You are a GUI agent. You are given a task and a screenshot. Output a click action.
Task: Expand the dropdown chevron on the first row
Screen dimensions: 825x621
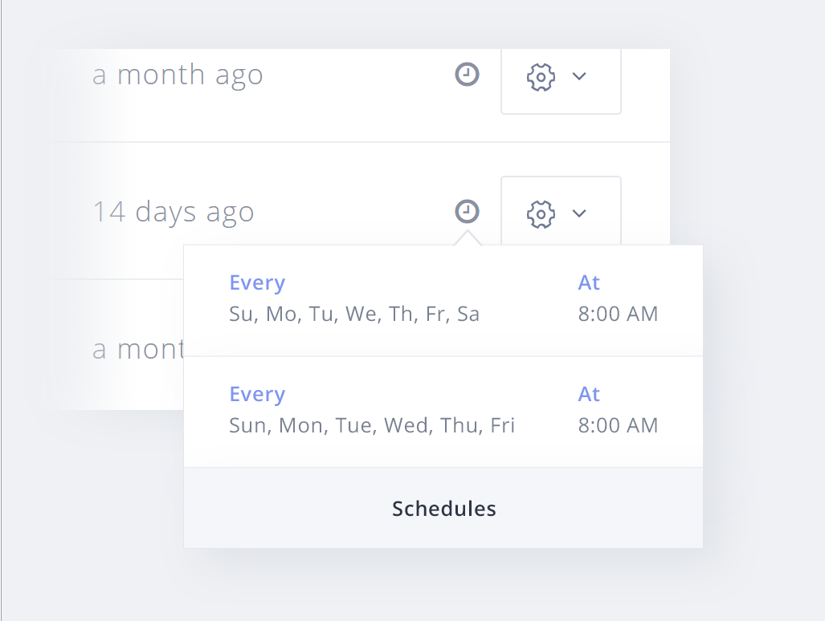tap(580, 77)
